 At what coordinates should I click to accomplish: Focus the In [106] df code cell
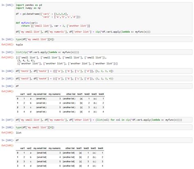pyautogui.click(x=104, y=86)
